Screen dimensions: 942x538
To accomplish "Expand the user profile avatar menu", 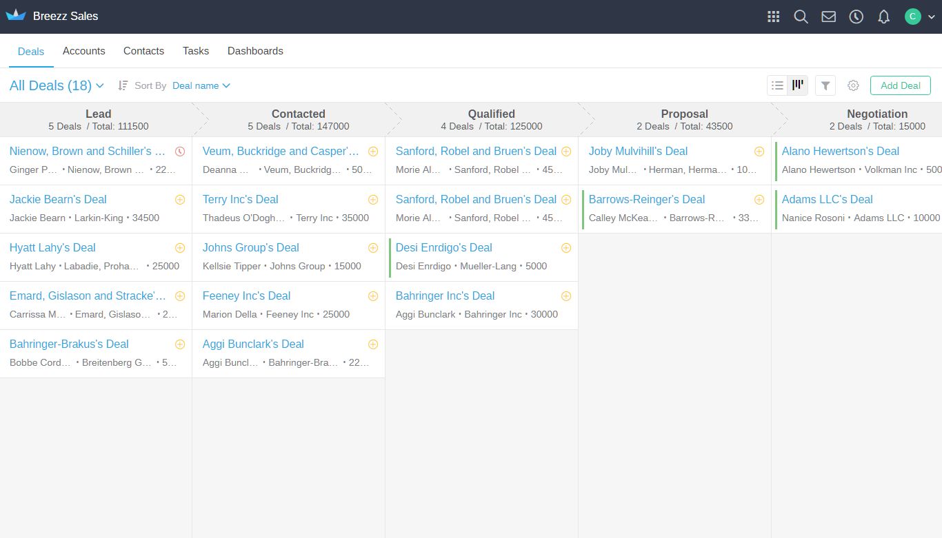I will pos(919,17).
